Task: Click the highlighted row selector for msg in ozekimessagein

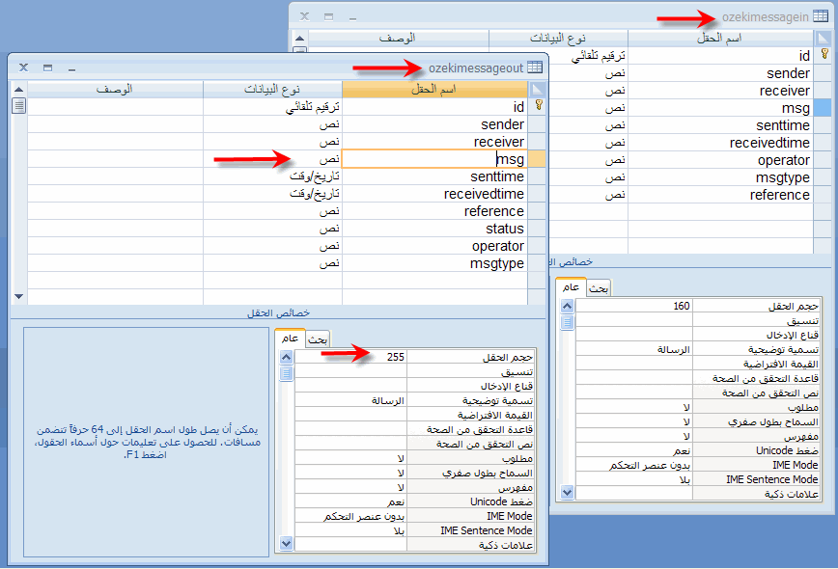Action: point(823,108)
